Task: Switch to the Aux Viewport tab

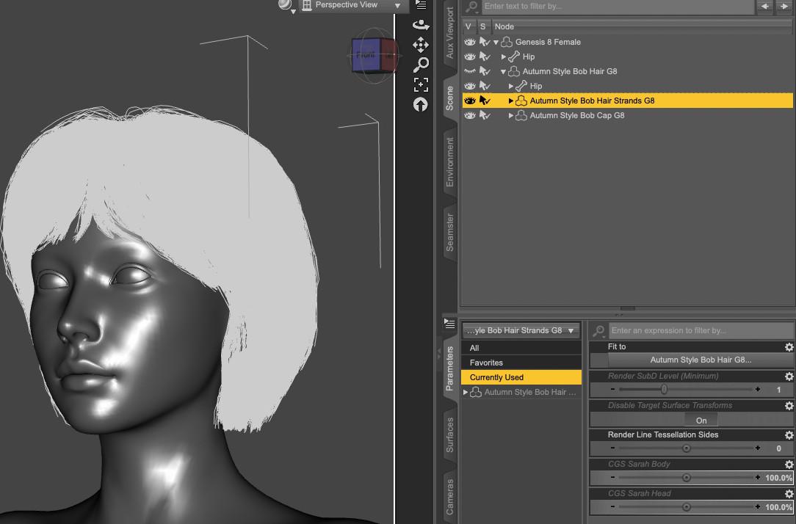Action: coord(450,33)
